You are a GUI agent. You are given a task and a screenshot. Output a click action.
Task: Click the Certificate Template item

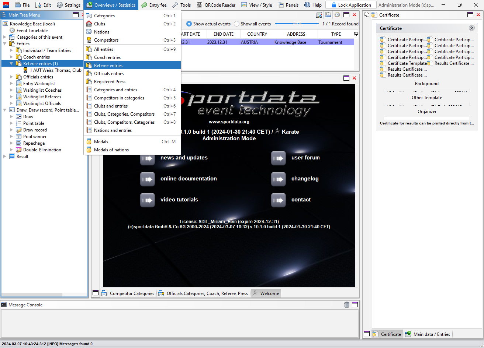[403, 63]
